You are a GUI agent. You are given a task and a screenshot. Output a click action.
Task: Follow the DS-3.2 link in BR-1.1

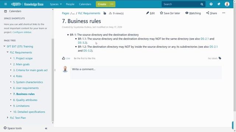coord(82,43)
